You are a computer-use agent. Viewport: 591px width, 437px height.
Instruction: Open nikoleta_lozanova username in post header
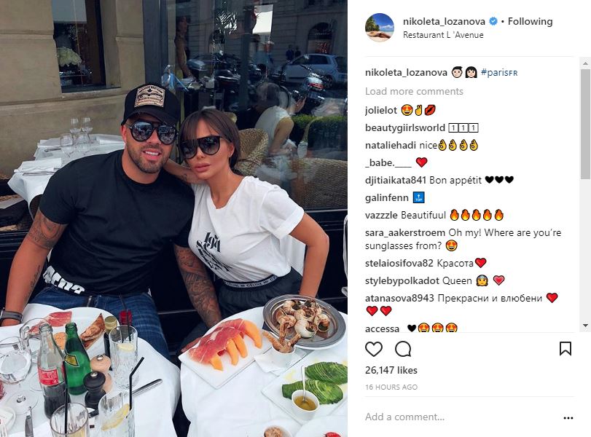444,21
